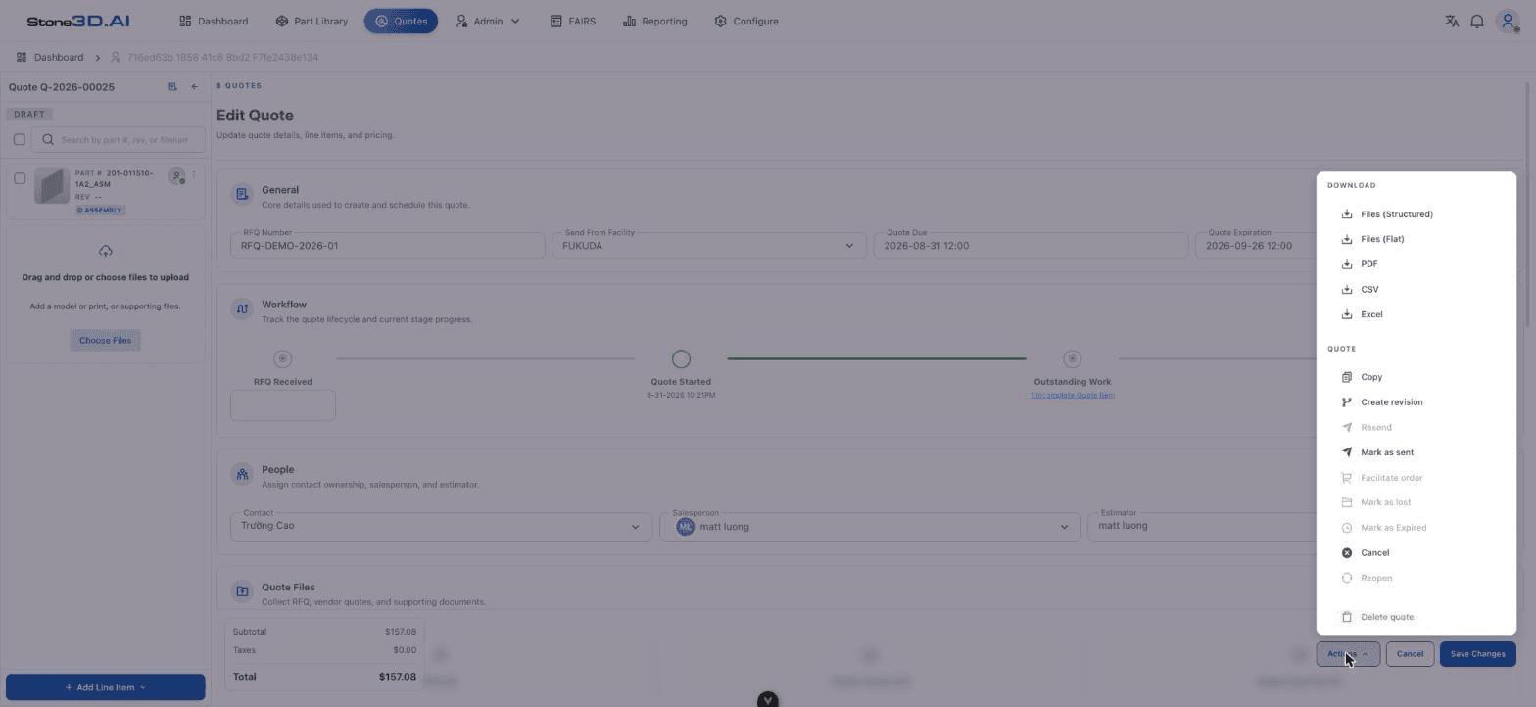This screenshot has width=1536, height=707.
Task: Expand the Admin menu in the top navigation
Action: (x=488, y=21)
